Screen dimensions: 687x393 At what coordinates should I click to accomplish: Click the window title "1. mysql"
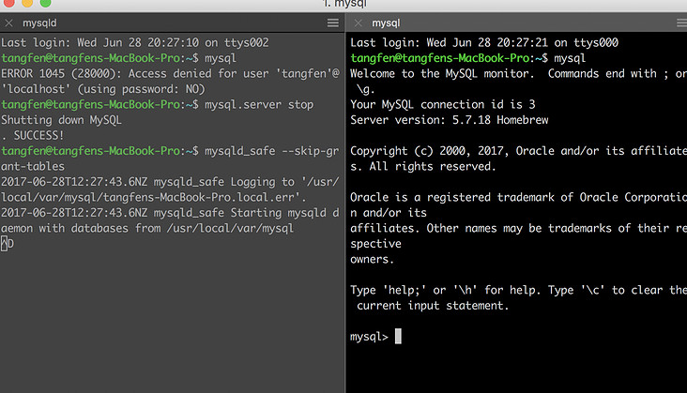[x=343, y=6]
